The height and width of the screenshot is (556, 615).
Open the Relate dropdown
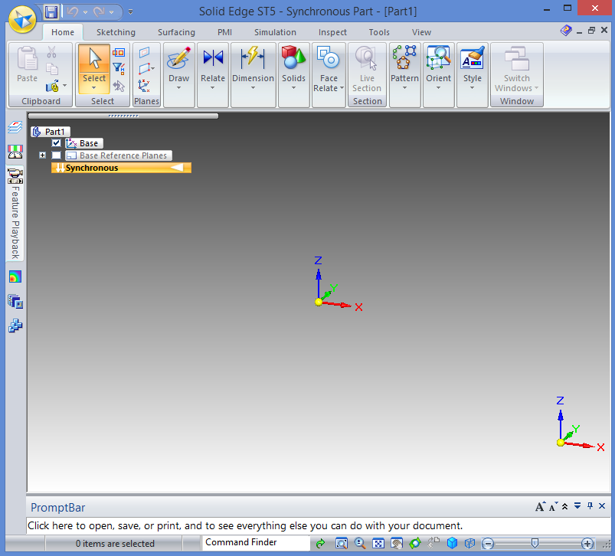[213, 88]
